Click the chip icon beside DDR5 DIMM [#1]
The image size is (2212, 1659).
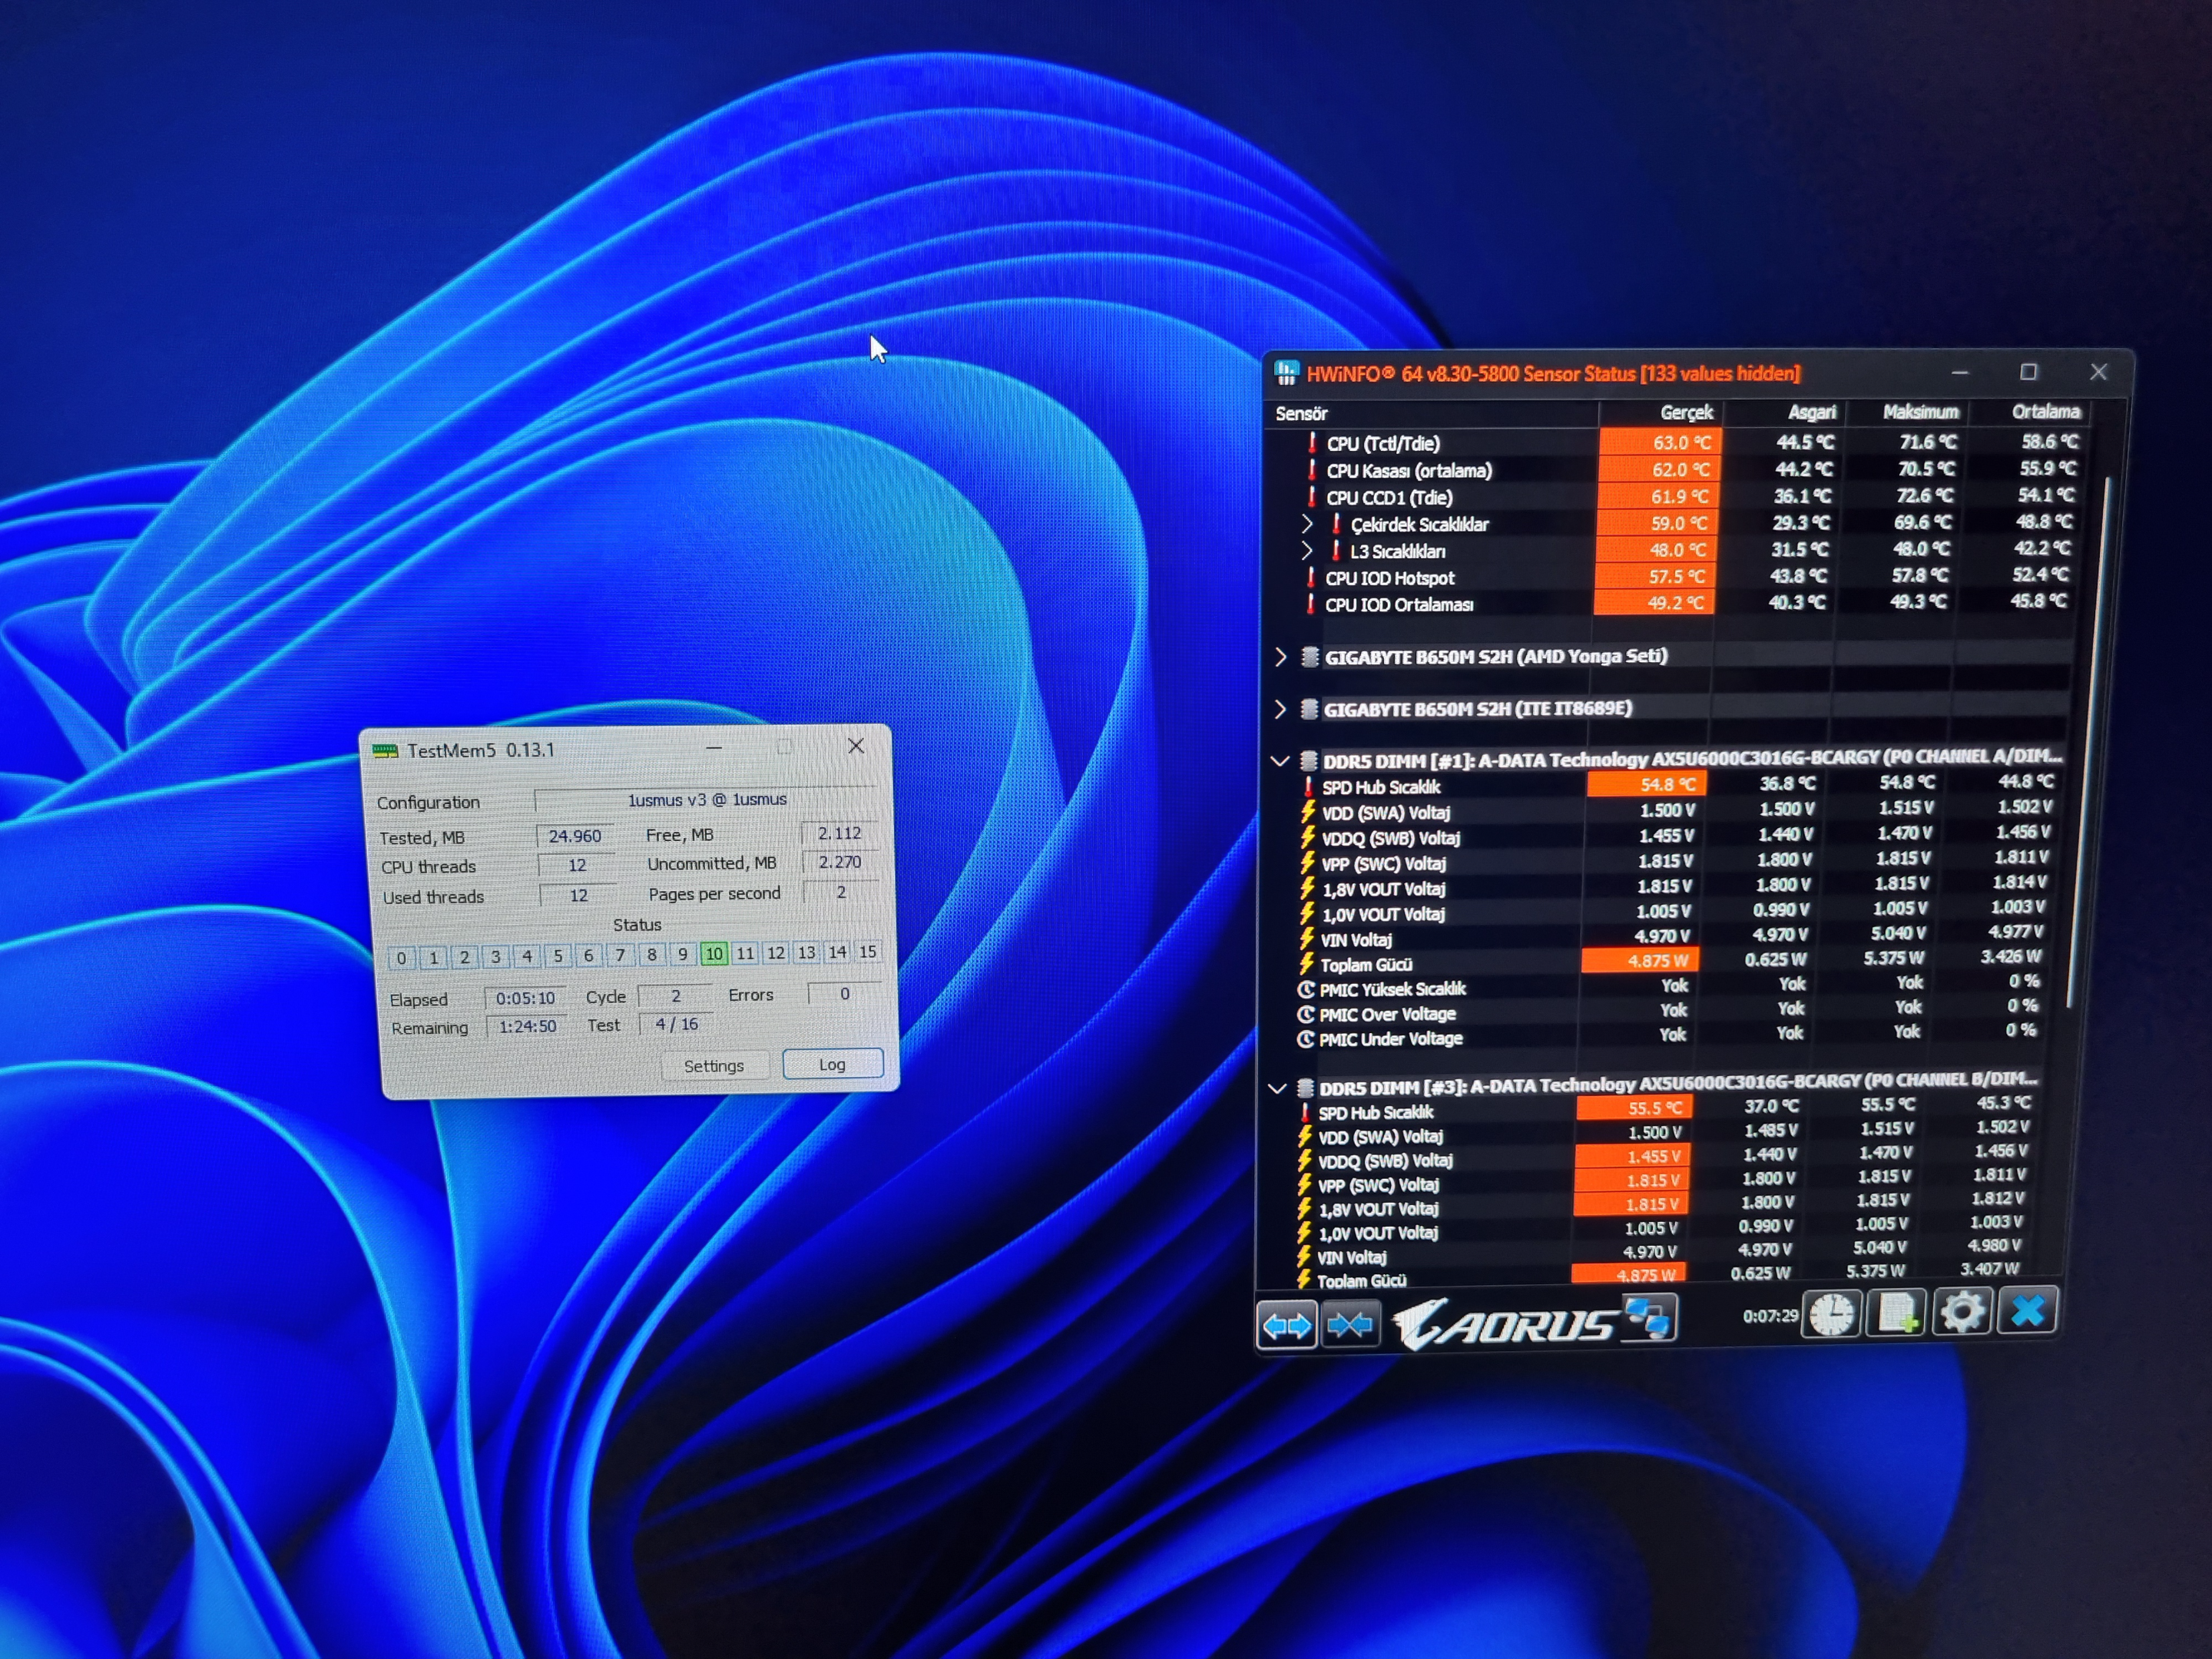point(1307,760)
